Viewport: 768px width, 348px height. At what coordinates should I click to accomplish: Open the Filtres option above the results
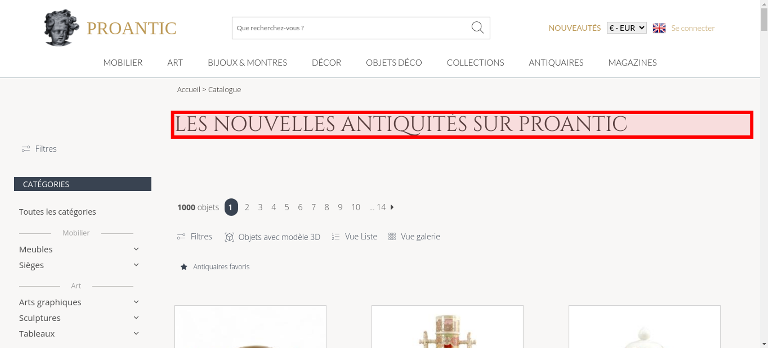(x=194, y=236)
